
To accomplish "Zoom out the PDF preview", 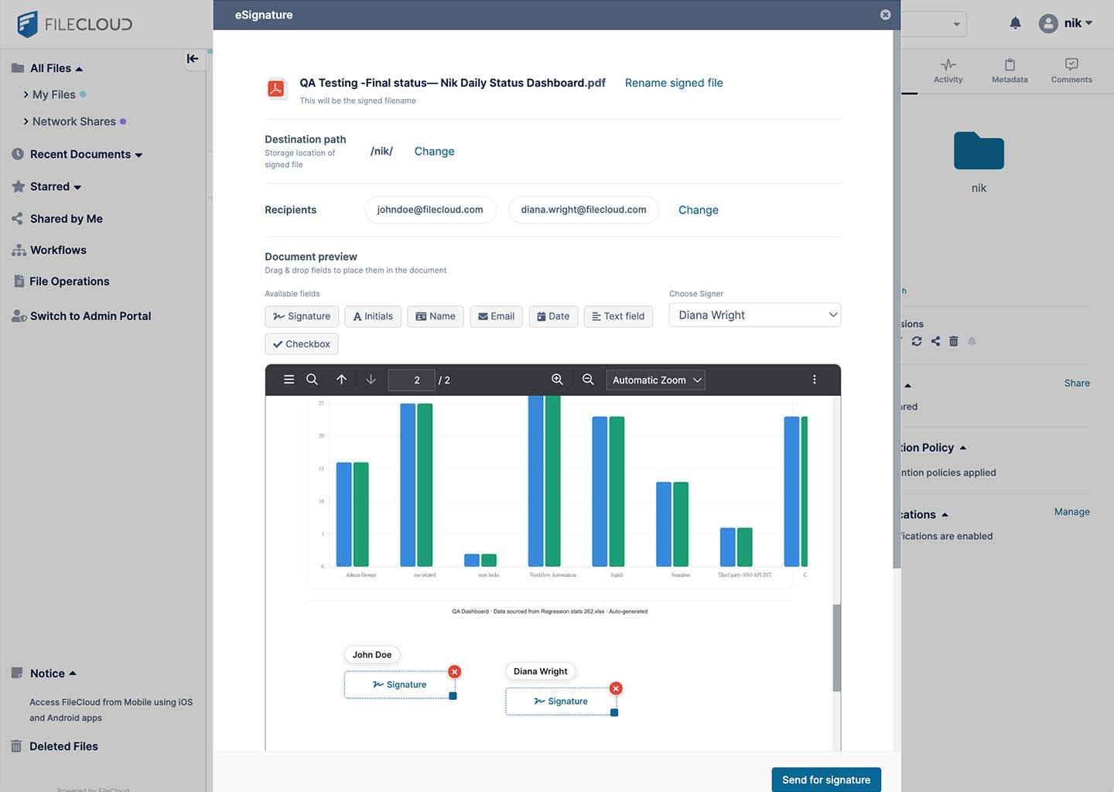I will (588, 380).
